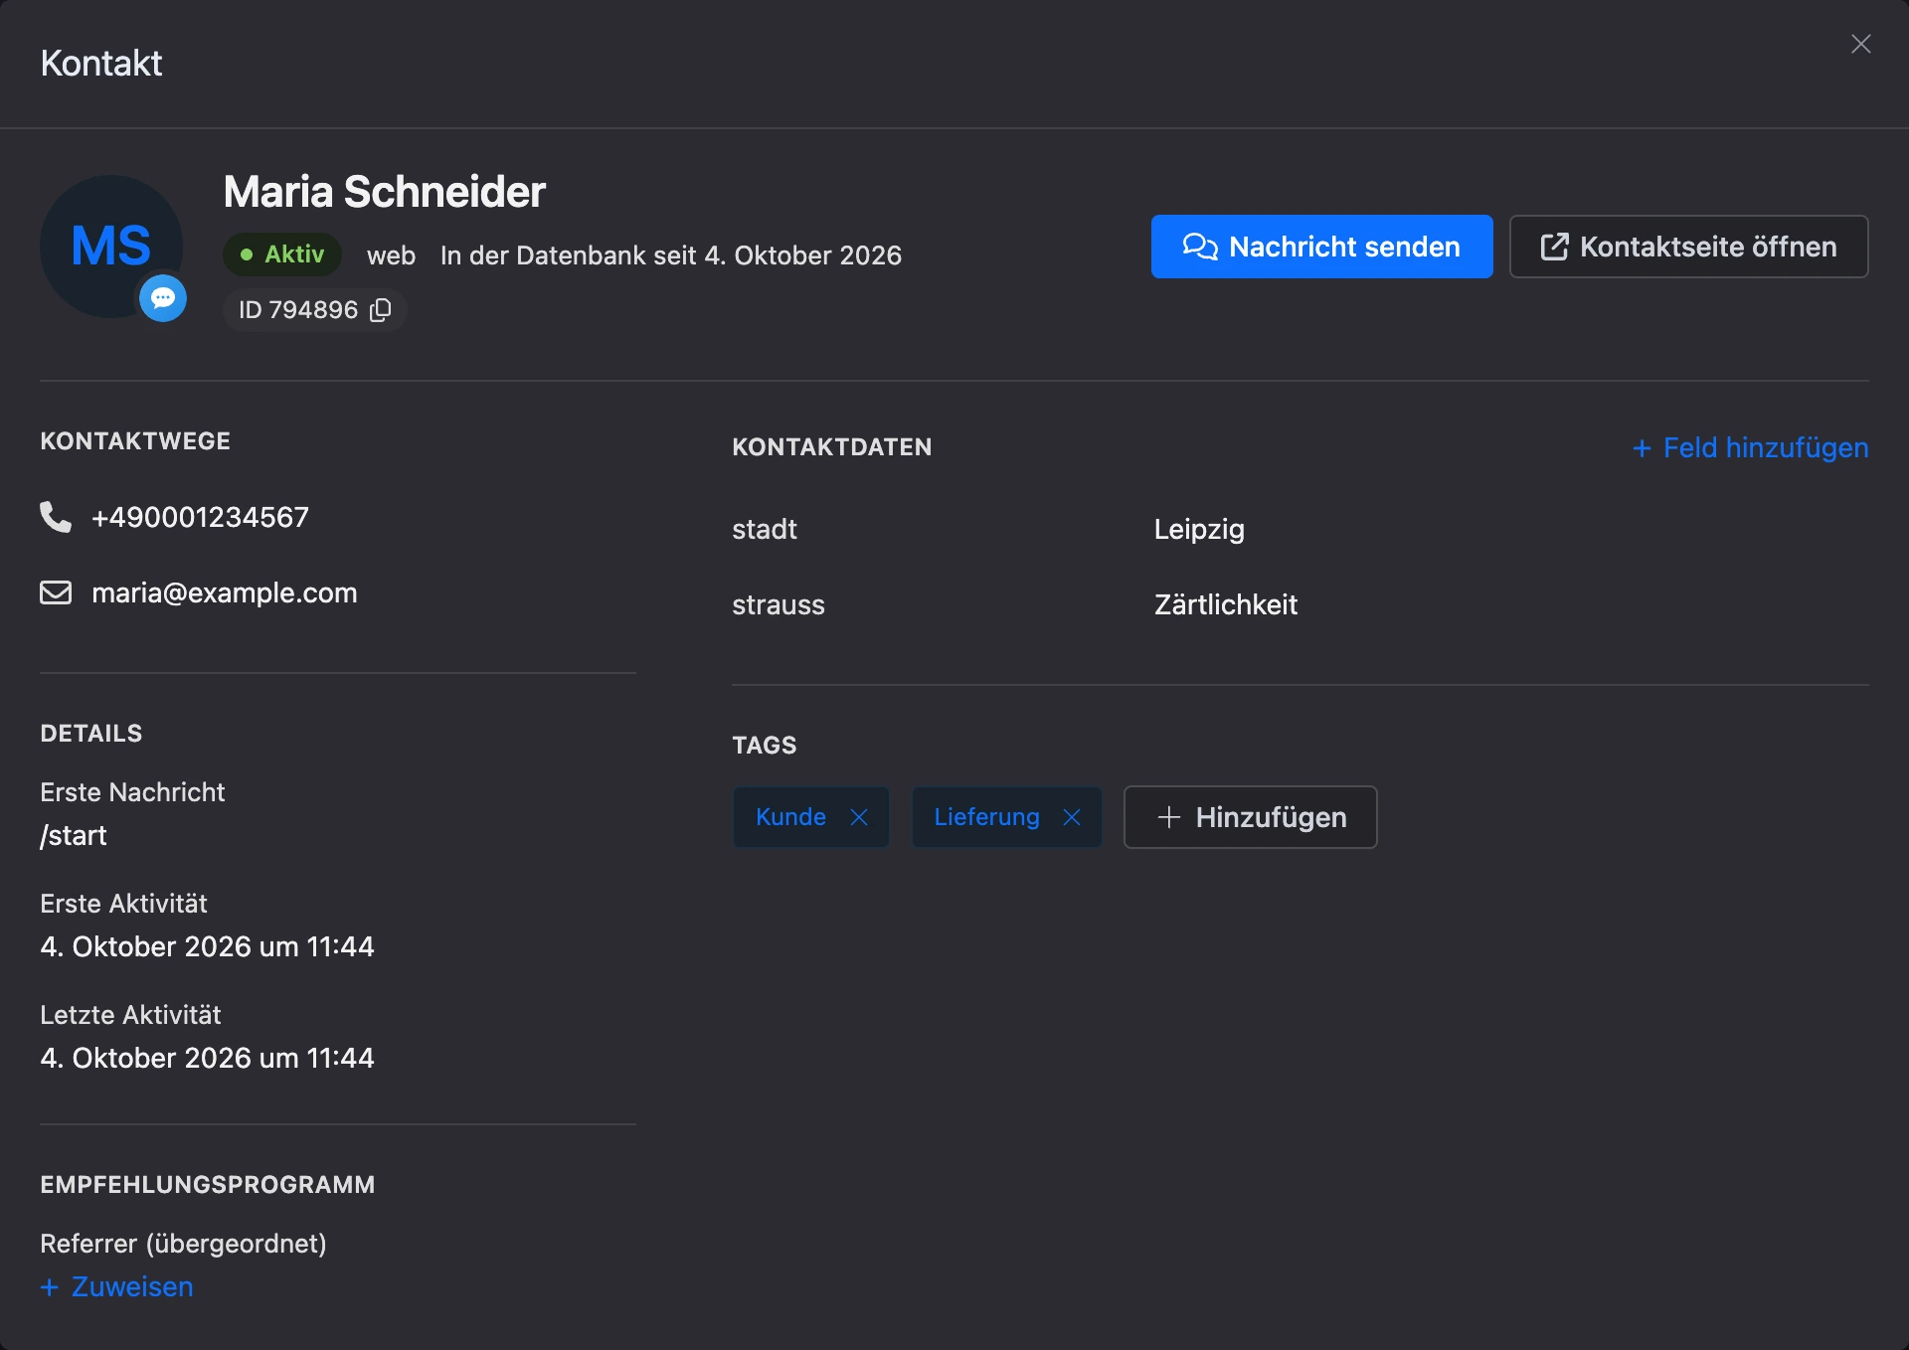Select the Leipzig value for stadt
The image size is (1909, 1350).
[x=1199, y=529]
